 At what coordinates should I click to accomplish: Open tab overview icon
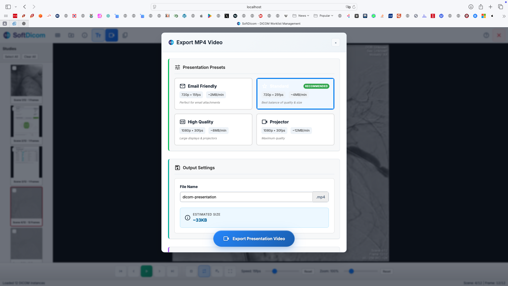(500, 7)
